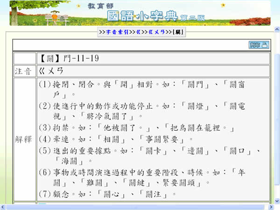
Task: Click the girl on bench illustration
Action: (x=55, y=17)
